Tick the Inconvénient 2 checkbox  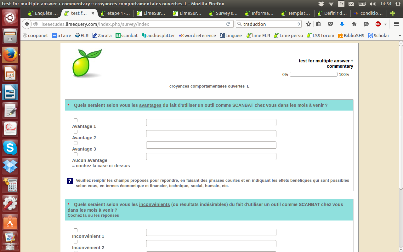76,242
